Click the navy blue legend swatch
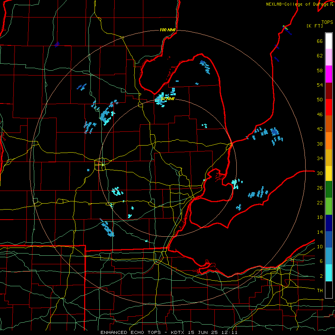 pyautogui.click(x=329, y=223)
